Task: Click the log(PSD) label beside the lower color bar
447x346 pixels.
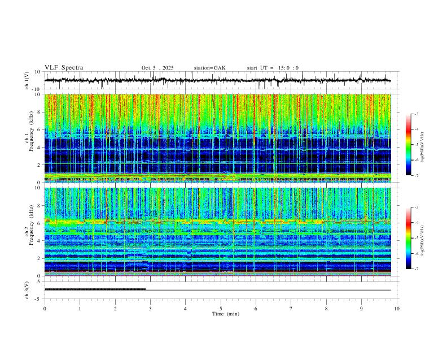Action: tap(422, 240)
